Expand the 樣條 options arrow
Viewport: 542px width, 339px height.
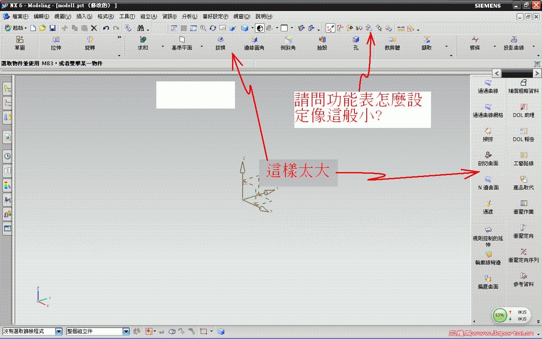coord(495,47)
